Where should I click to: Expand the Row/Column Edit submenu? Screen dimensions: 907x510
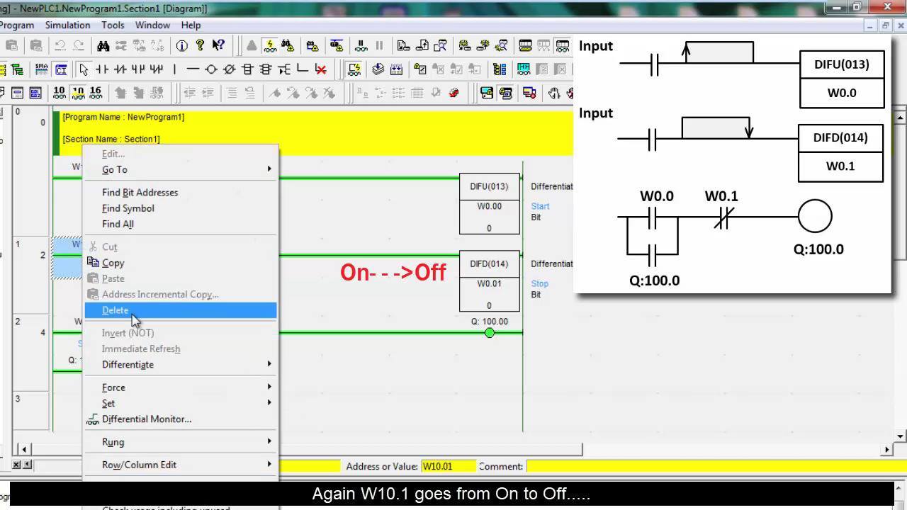point(181,465)
